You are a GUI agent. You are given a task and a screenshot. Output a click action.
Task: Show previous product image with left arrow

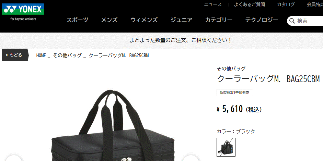tap(14, 159)
